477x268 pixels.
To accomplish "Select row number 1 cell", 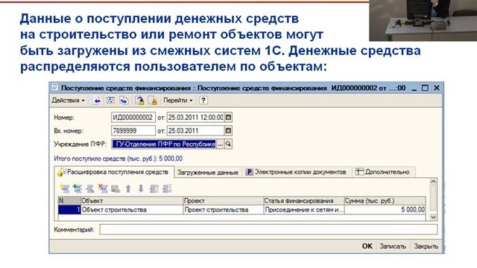I will pos(69,210).
